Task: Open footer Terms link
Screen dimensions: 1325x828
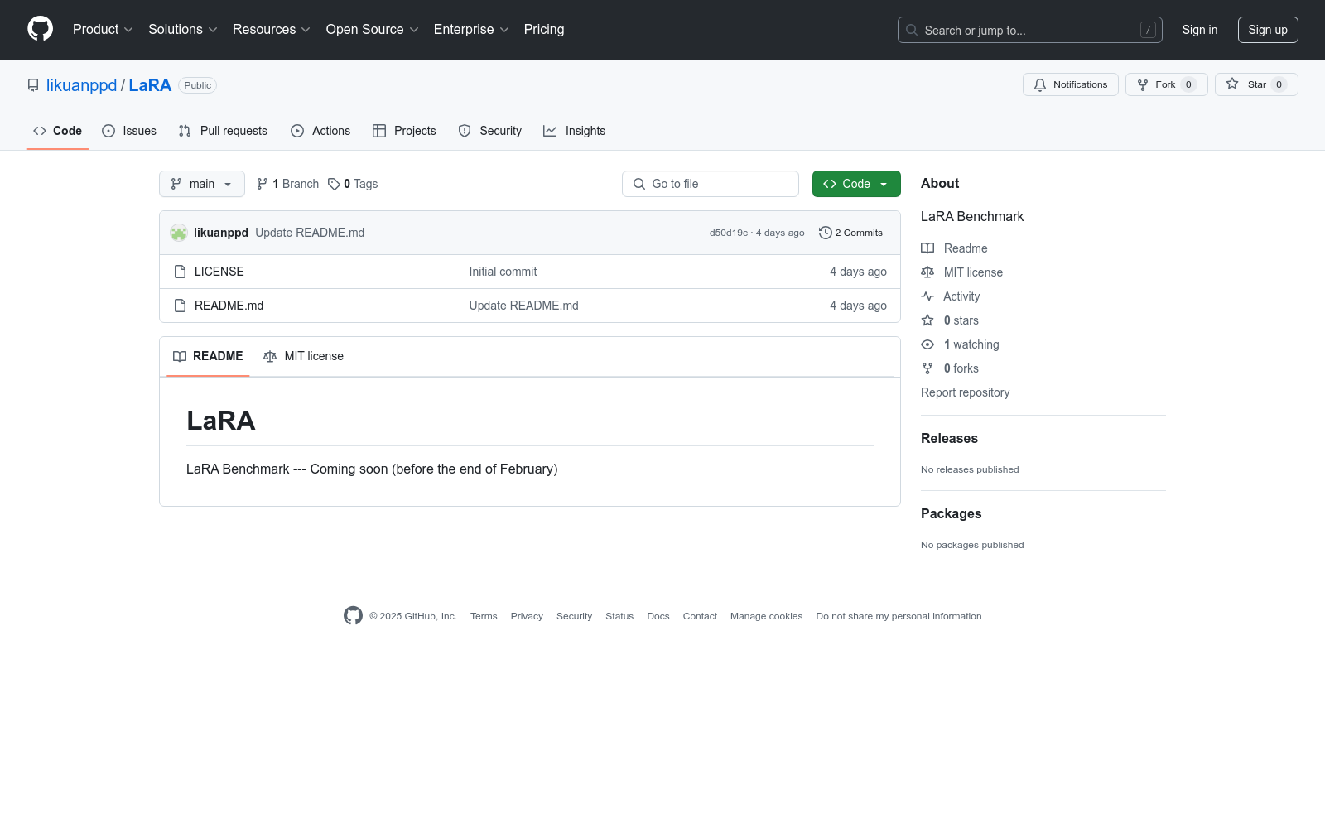Action: [x=484, y=616]
